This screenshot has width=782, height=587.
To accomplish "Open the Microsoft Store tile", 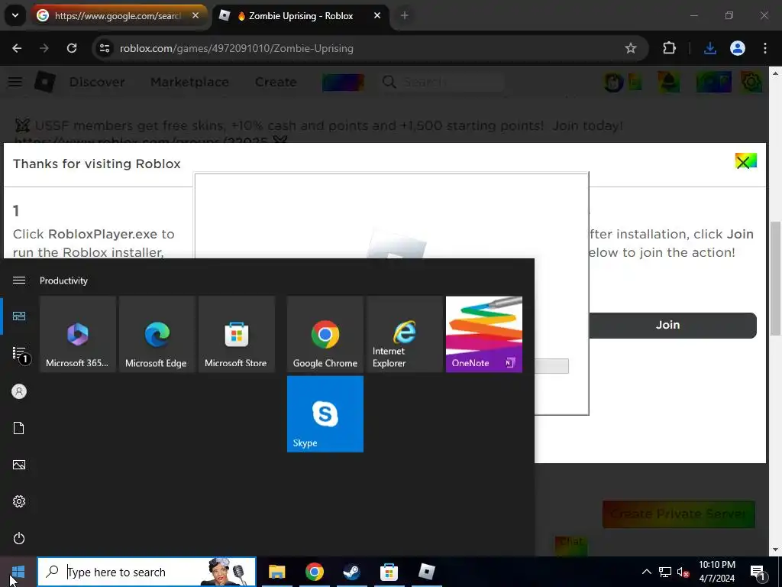I will tap(237, 334).
